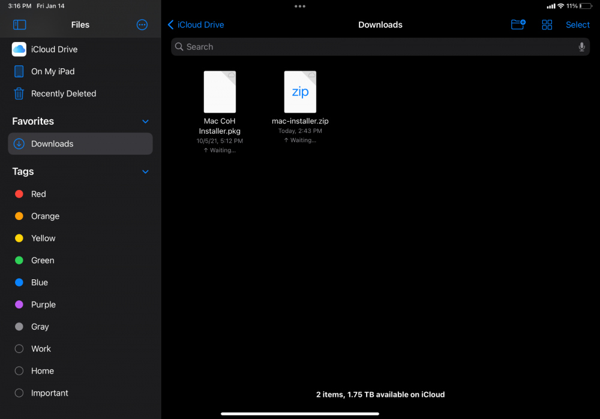Go back to iCloud Drive
The image size is (600, 419).
pos(196,25)
